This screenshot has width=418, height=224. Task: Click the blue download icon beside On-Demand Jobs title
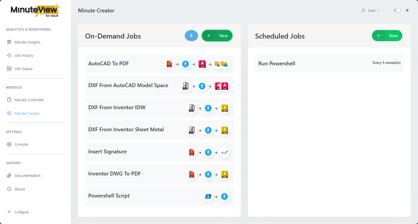coord(191,35)
